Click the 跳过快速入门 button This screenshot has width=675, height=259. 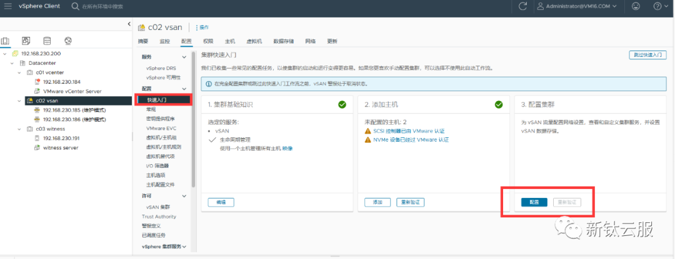[x=647, y=55]
